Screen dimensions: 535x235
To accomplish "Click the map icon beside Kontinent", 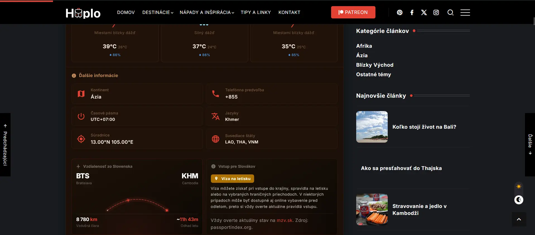I will [x=81, y=94].
